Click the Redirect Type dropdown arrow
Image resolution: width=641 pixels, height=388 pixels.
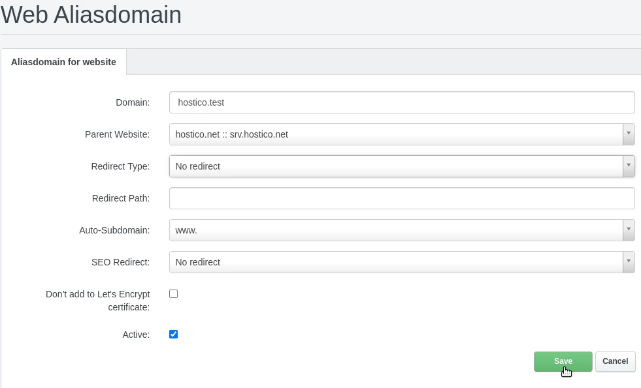tap(629, 166)
